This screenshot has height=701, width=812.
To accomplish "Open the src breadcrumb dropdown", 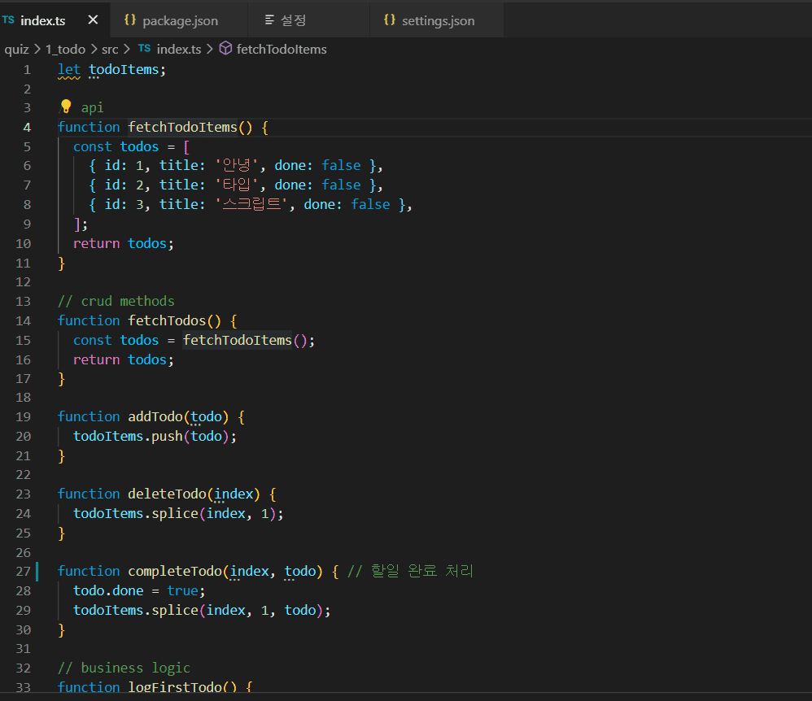I will click(110, 49).
